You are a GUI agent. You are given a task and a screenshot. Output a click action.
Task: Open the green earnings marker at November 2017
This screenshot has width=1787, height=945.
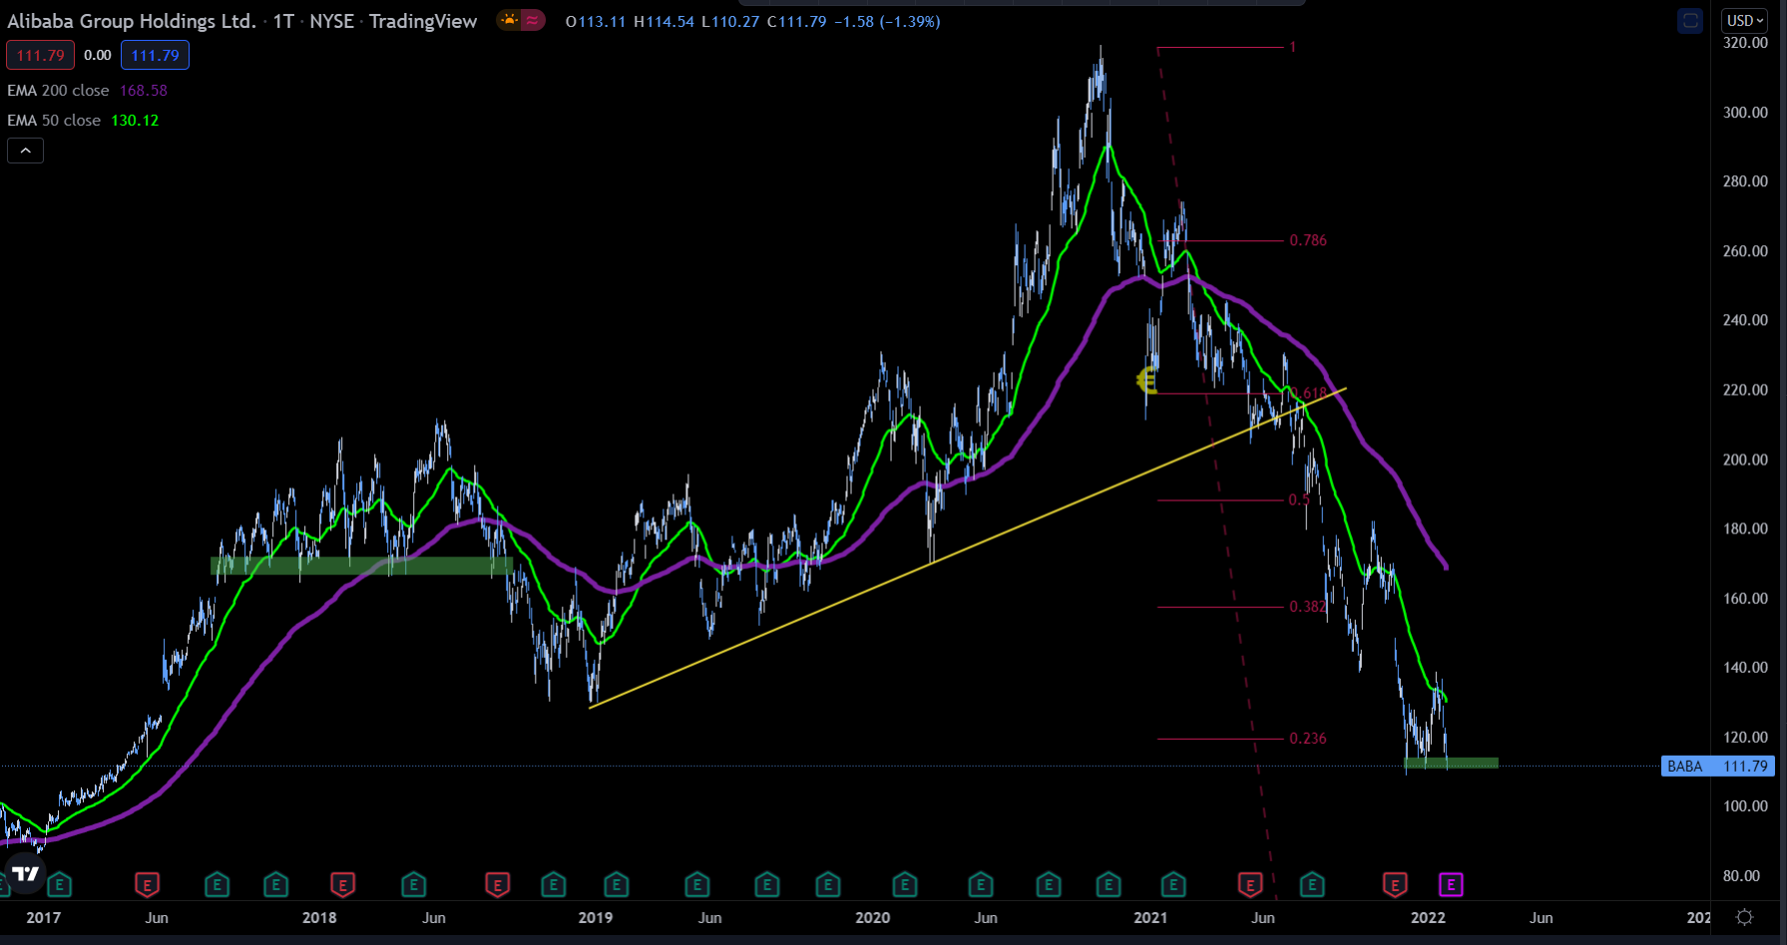(x=275, y=884)
